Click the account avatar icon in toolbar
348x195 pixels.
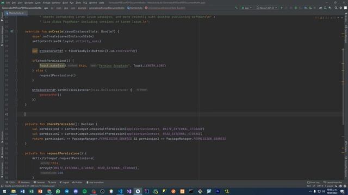coord(345,8)
